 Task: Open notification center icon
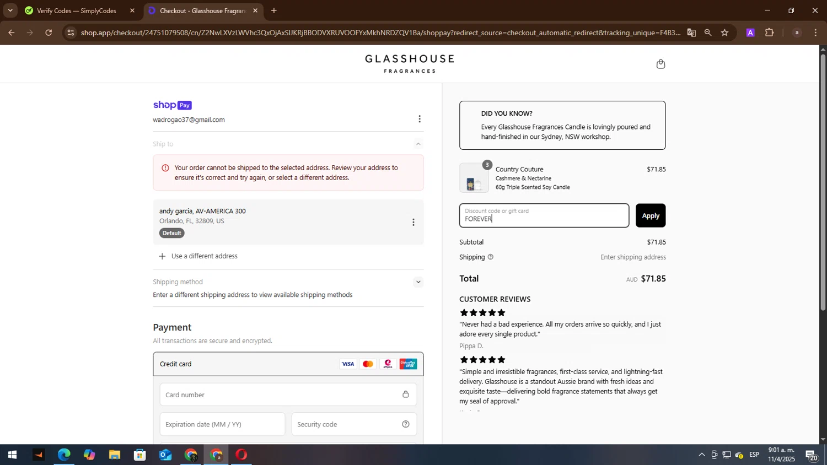coord(812,455)
